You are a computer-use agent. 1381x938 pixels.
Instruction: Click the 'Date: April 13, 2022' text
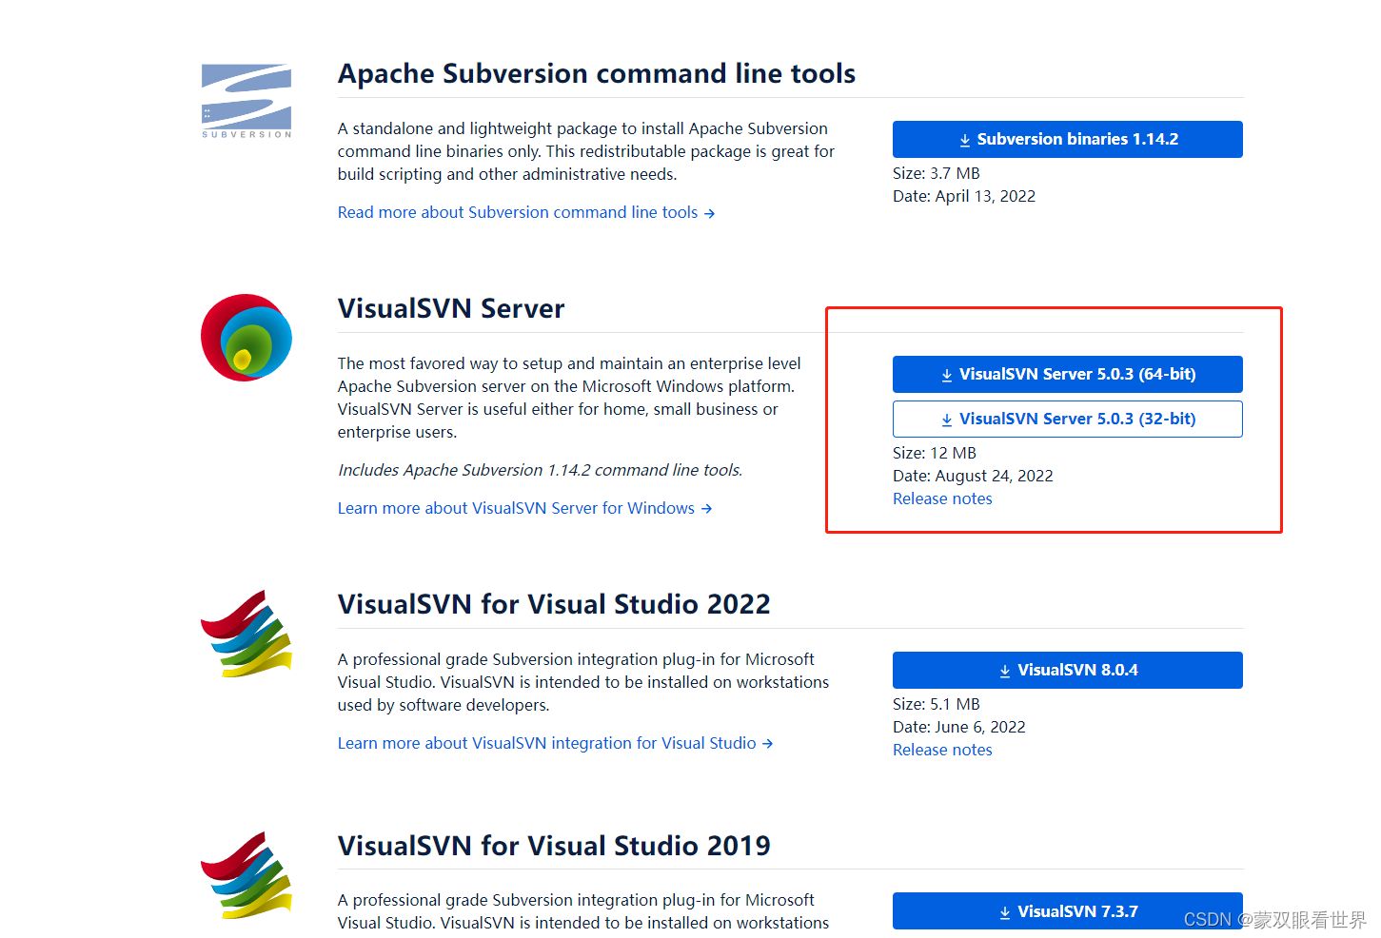[x=964, y=196]
